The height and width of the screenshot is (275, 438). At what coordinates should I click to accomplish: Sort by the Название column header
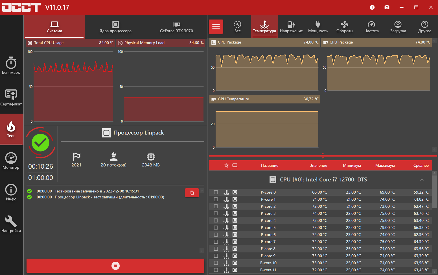(x=270, y=166)
